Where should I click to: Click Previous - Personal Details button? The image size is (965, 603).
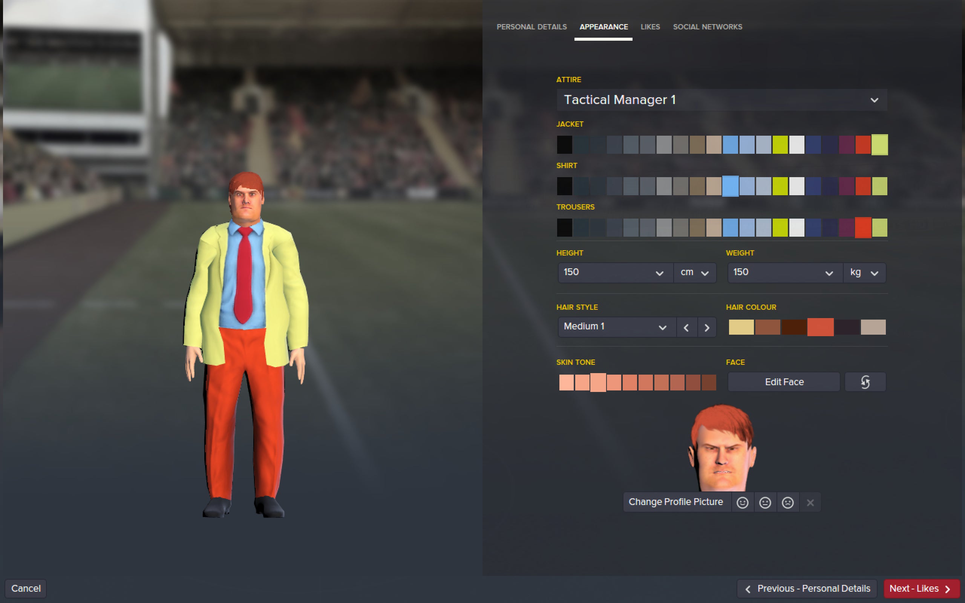tap(807, 589)
